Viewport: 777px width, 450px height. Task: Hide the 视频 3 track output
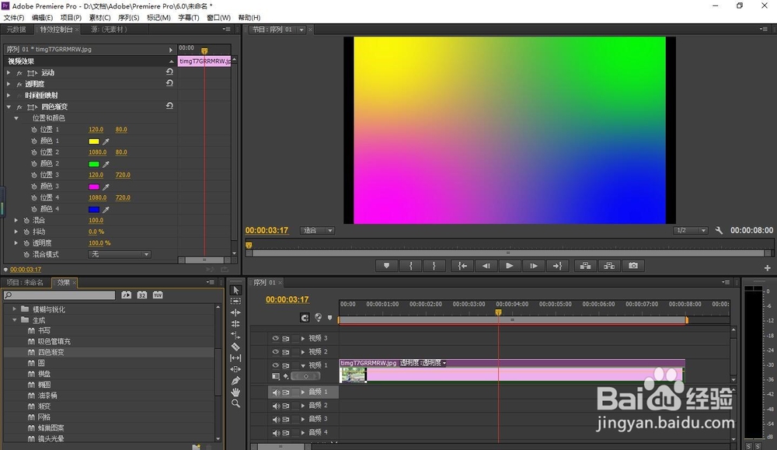275,338
